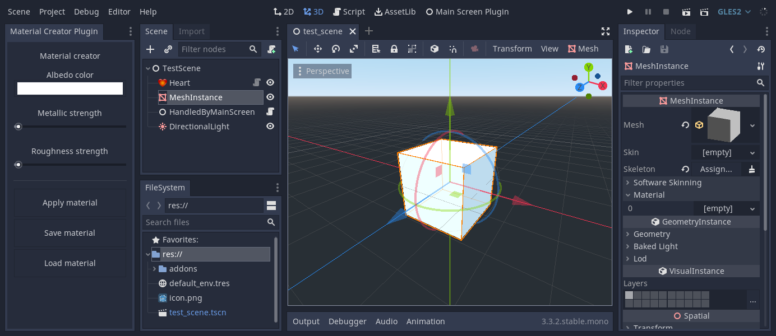Image resolution: width=776 pixels, height=336 pixels.
Task: Toggle cinematic preview camera icon
Action: click(474, 49)
